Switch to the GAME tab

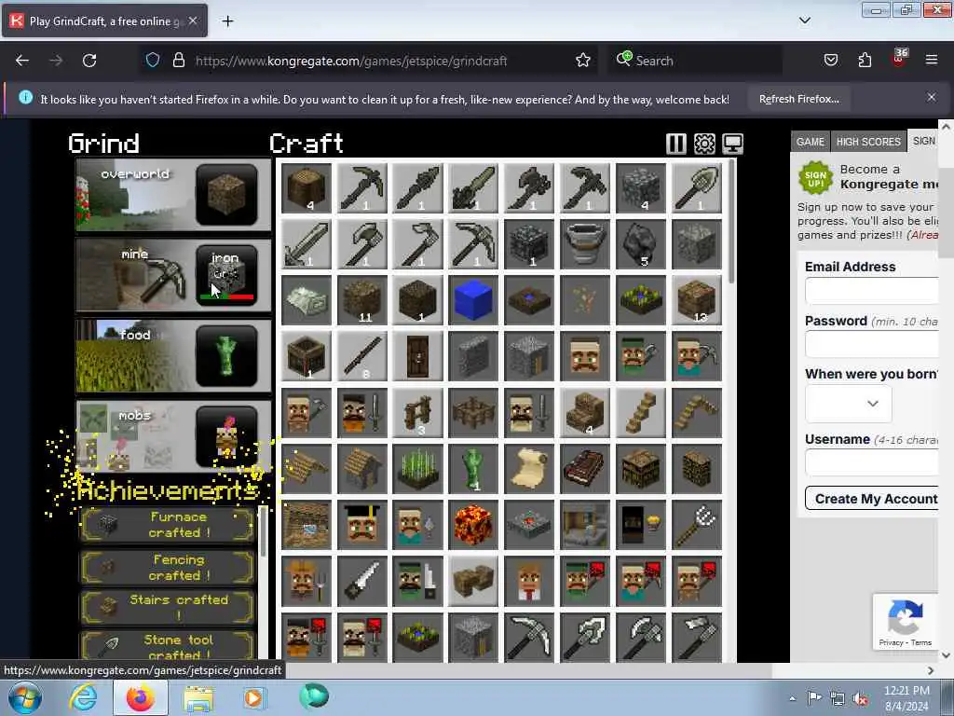click(810, 142)
